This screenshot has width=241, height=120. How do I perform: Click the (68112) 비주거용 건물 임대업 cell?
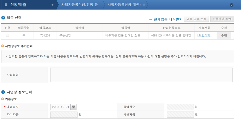[172, 35]
